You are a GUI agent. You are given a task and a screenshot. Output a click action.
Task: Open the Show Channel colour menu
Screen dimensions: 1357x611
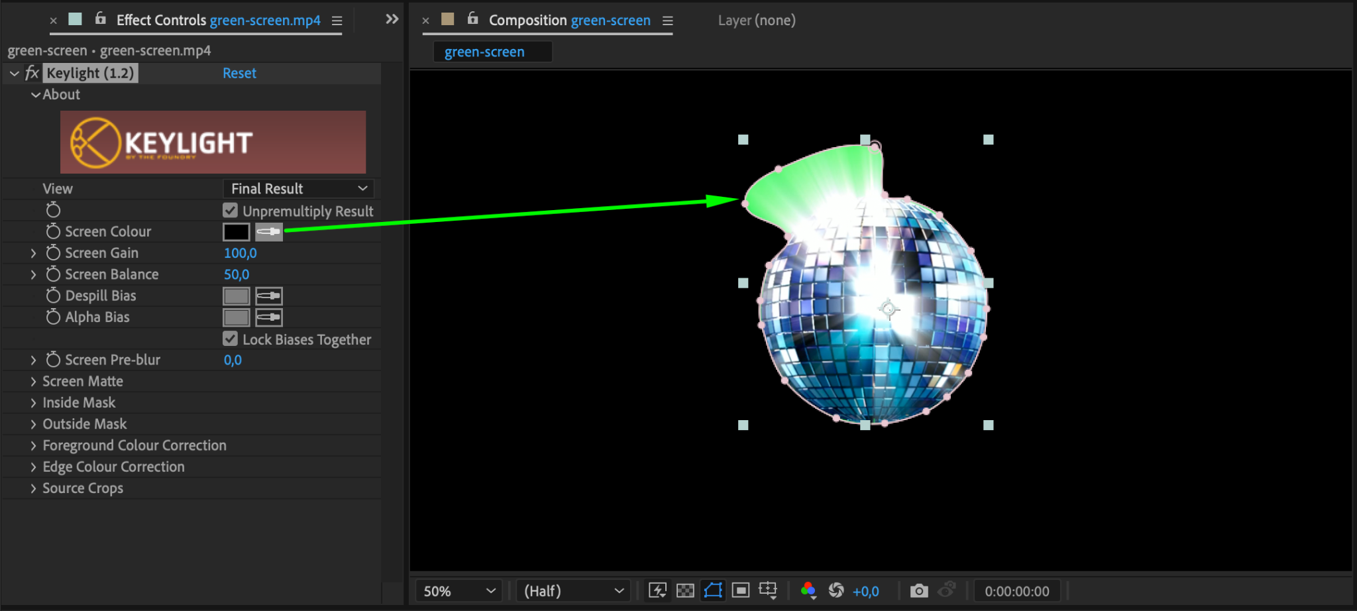[808, 590]
